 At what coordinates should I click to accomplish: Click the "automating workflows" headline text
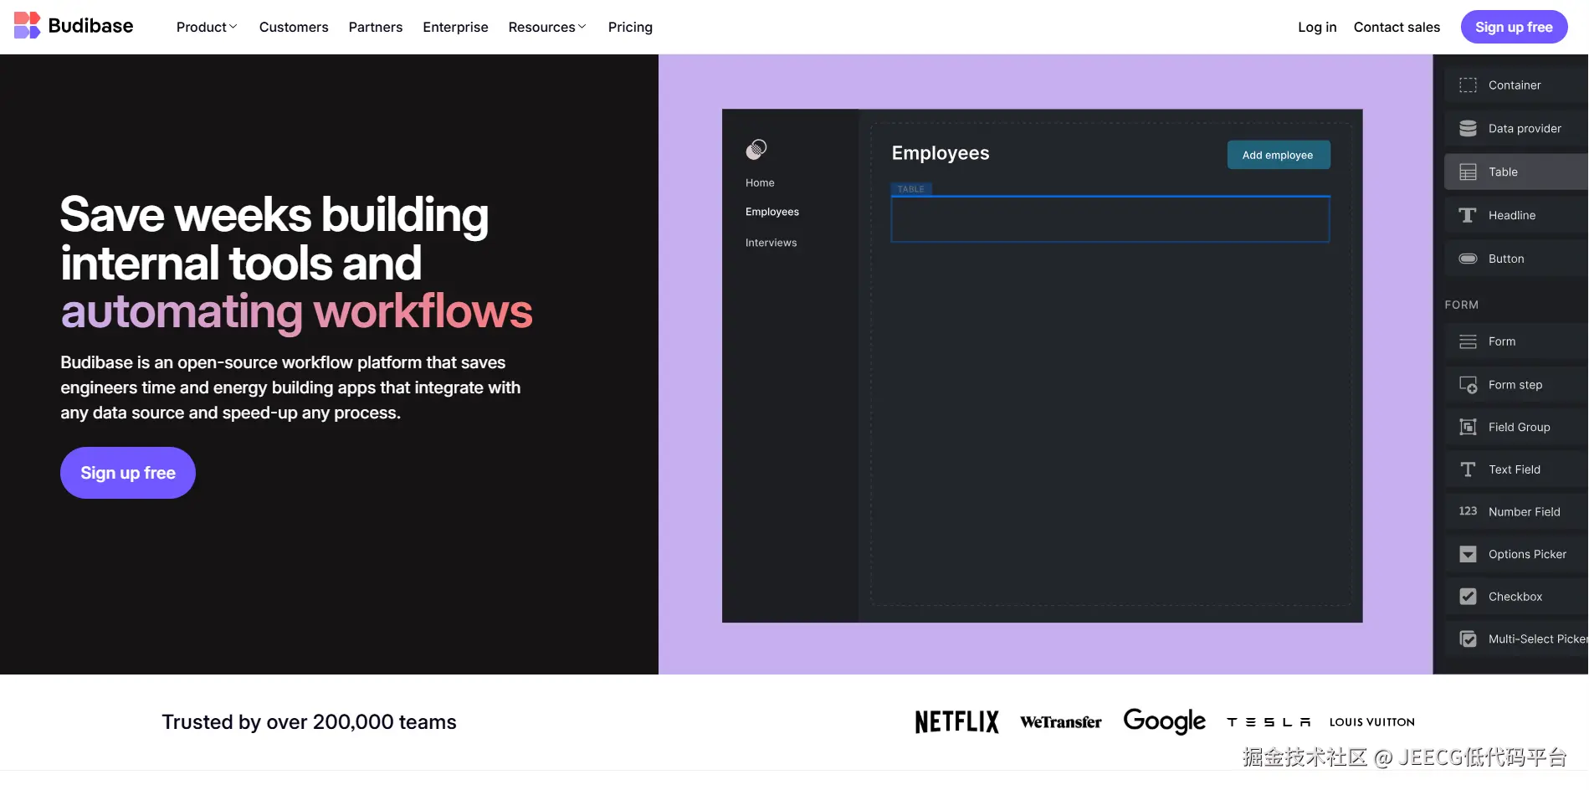tap(296, 311)
